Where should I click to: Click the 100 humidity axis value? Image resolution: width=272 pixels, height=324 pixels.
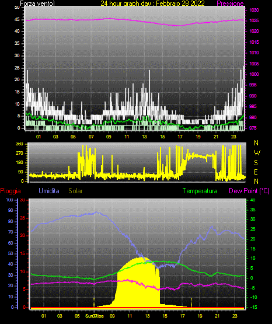point(9,200)
